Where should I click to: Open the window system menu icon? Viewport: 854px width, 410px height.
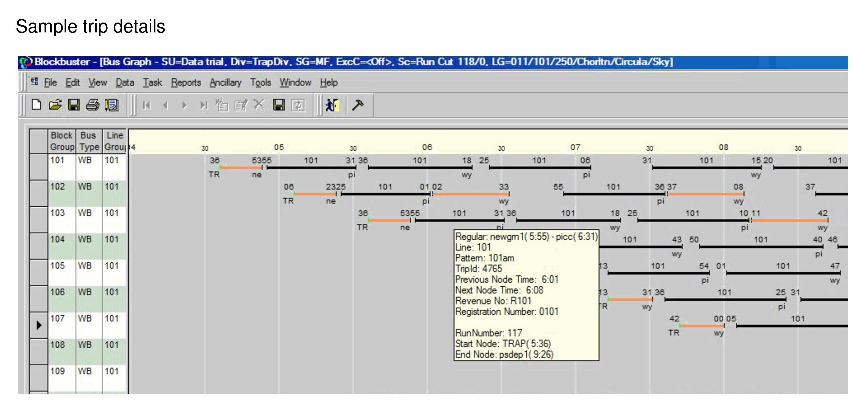coord(35,82)
